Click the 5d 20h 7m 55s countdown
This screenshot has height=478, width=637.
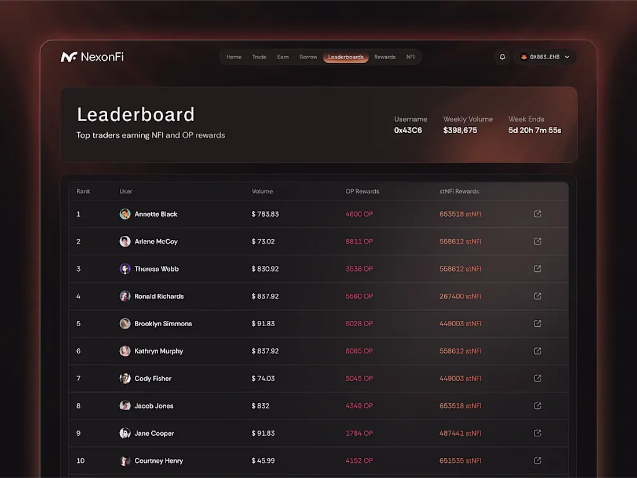[x=535, y=130]
